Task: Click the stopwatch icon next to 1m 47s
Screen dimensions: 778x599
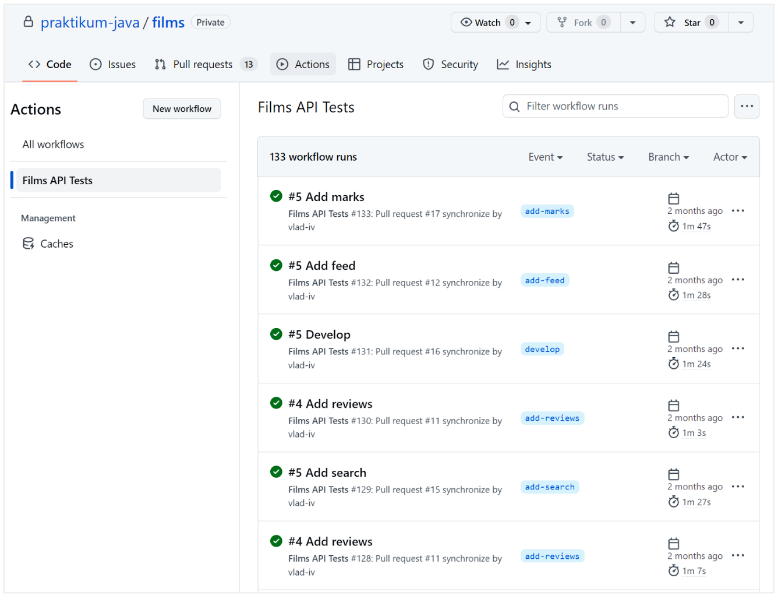Action: click(674, 226)
